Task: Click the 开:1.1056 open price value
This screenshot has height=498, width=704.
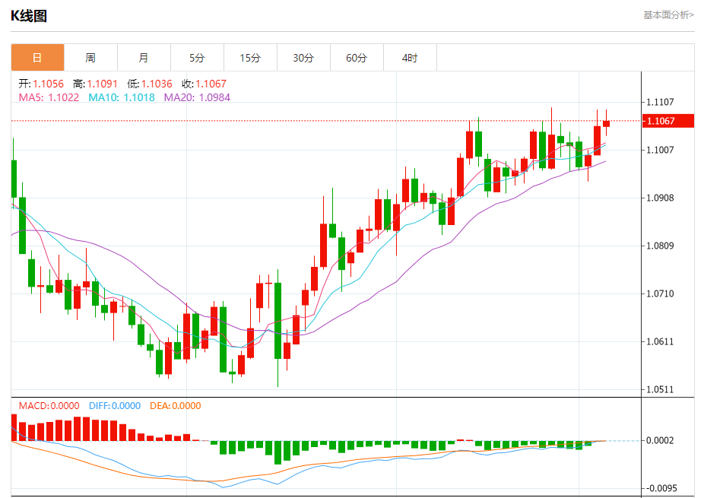Action: (x=41, y=84)
